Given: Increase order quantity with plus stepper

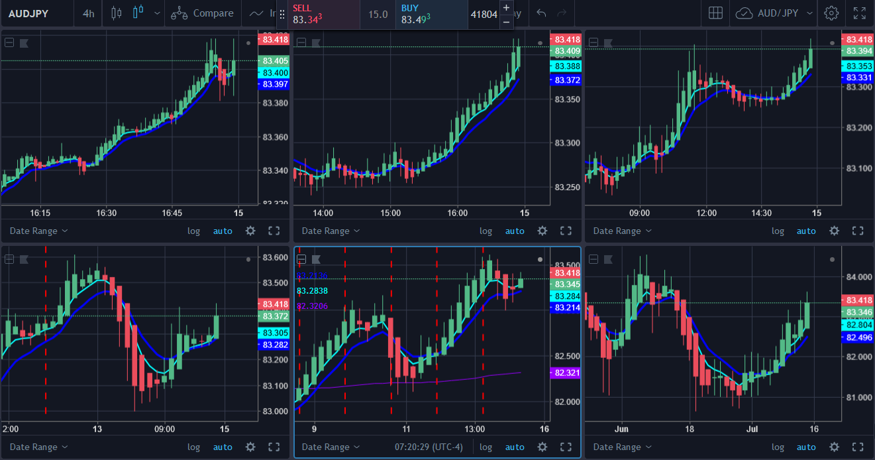Looking at the screenshot, I should [507, 8].
